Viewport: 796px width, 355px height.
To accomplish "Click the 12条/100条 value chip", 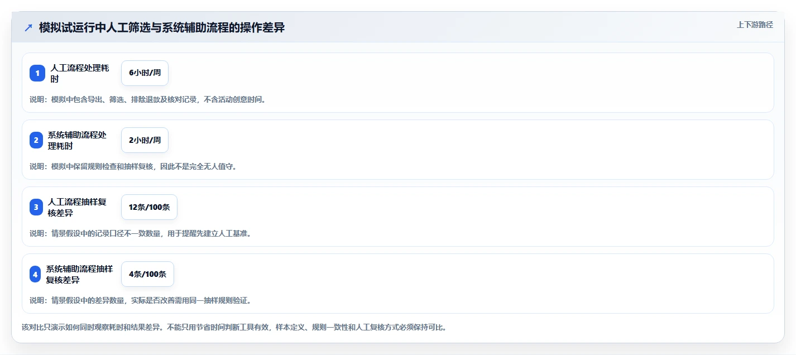I will (x=149, y=207).
